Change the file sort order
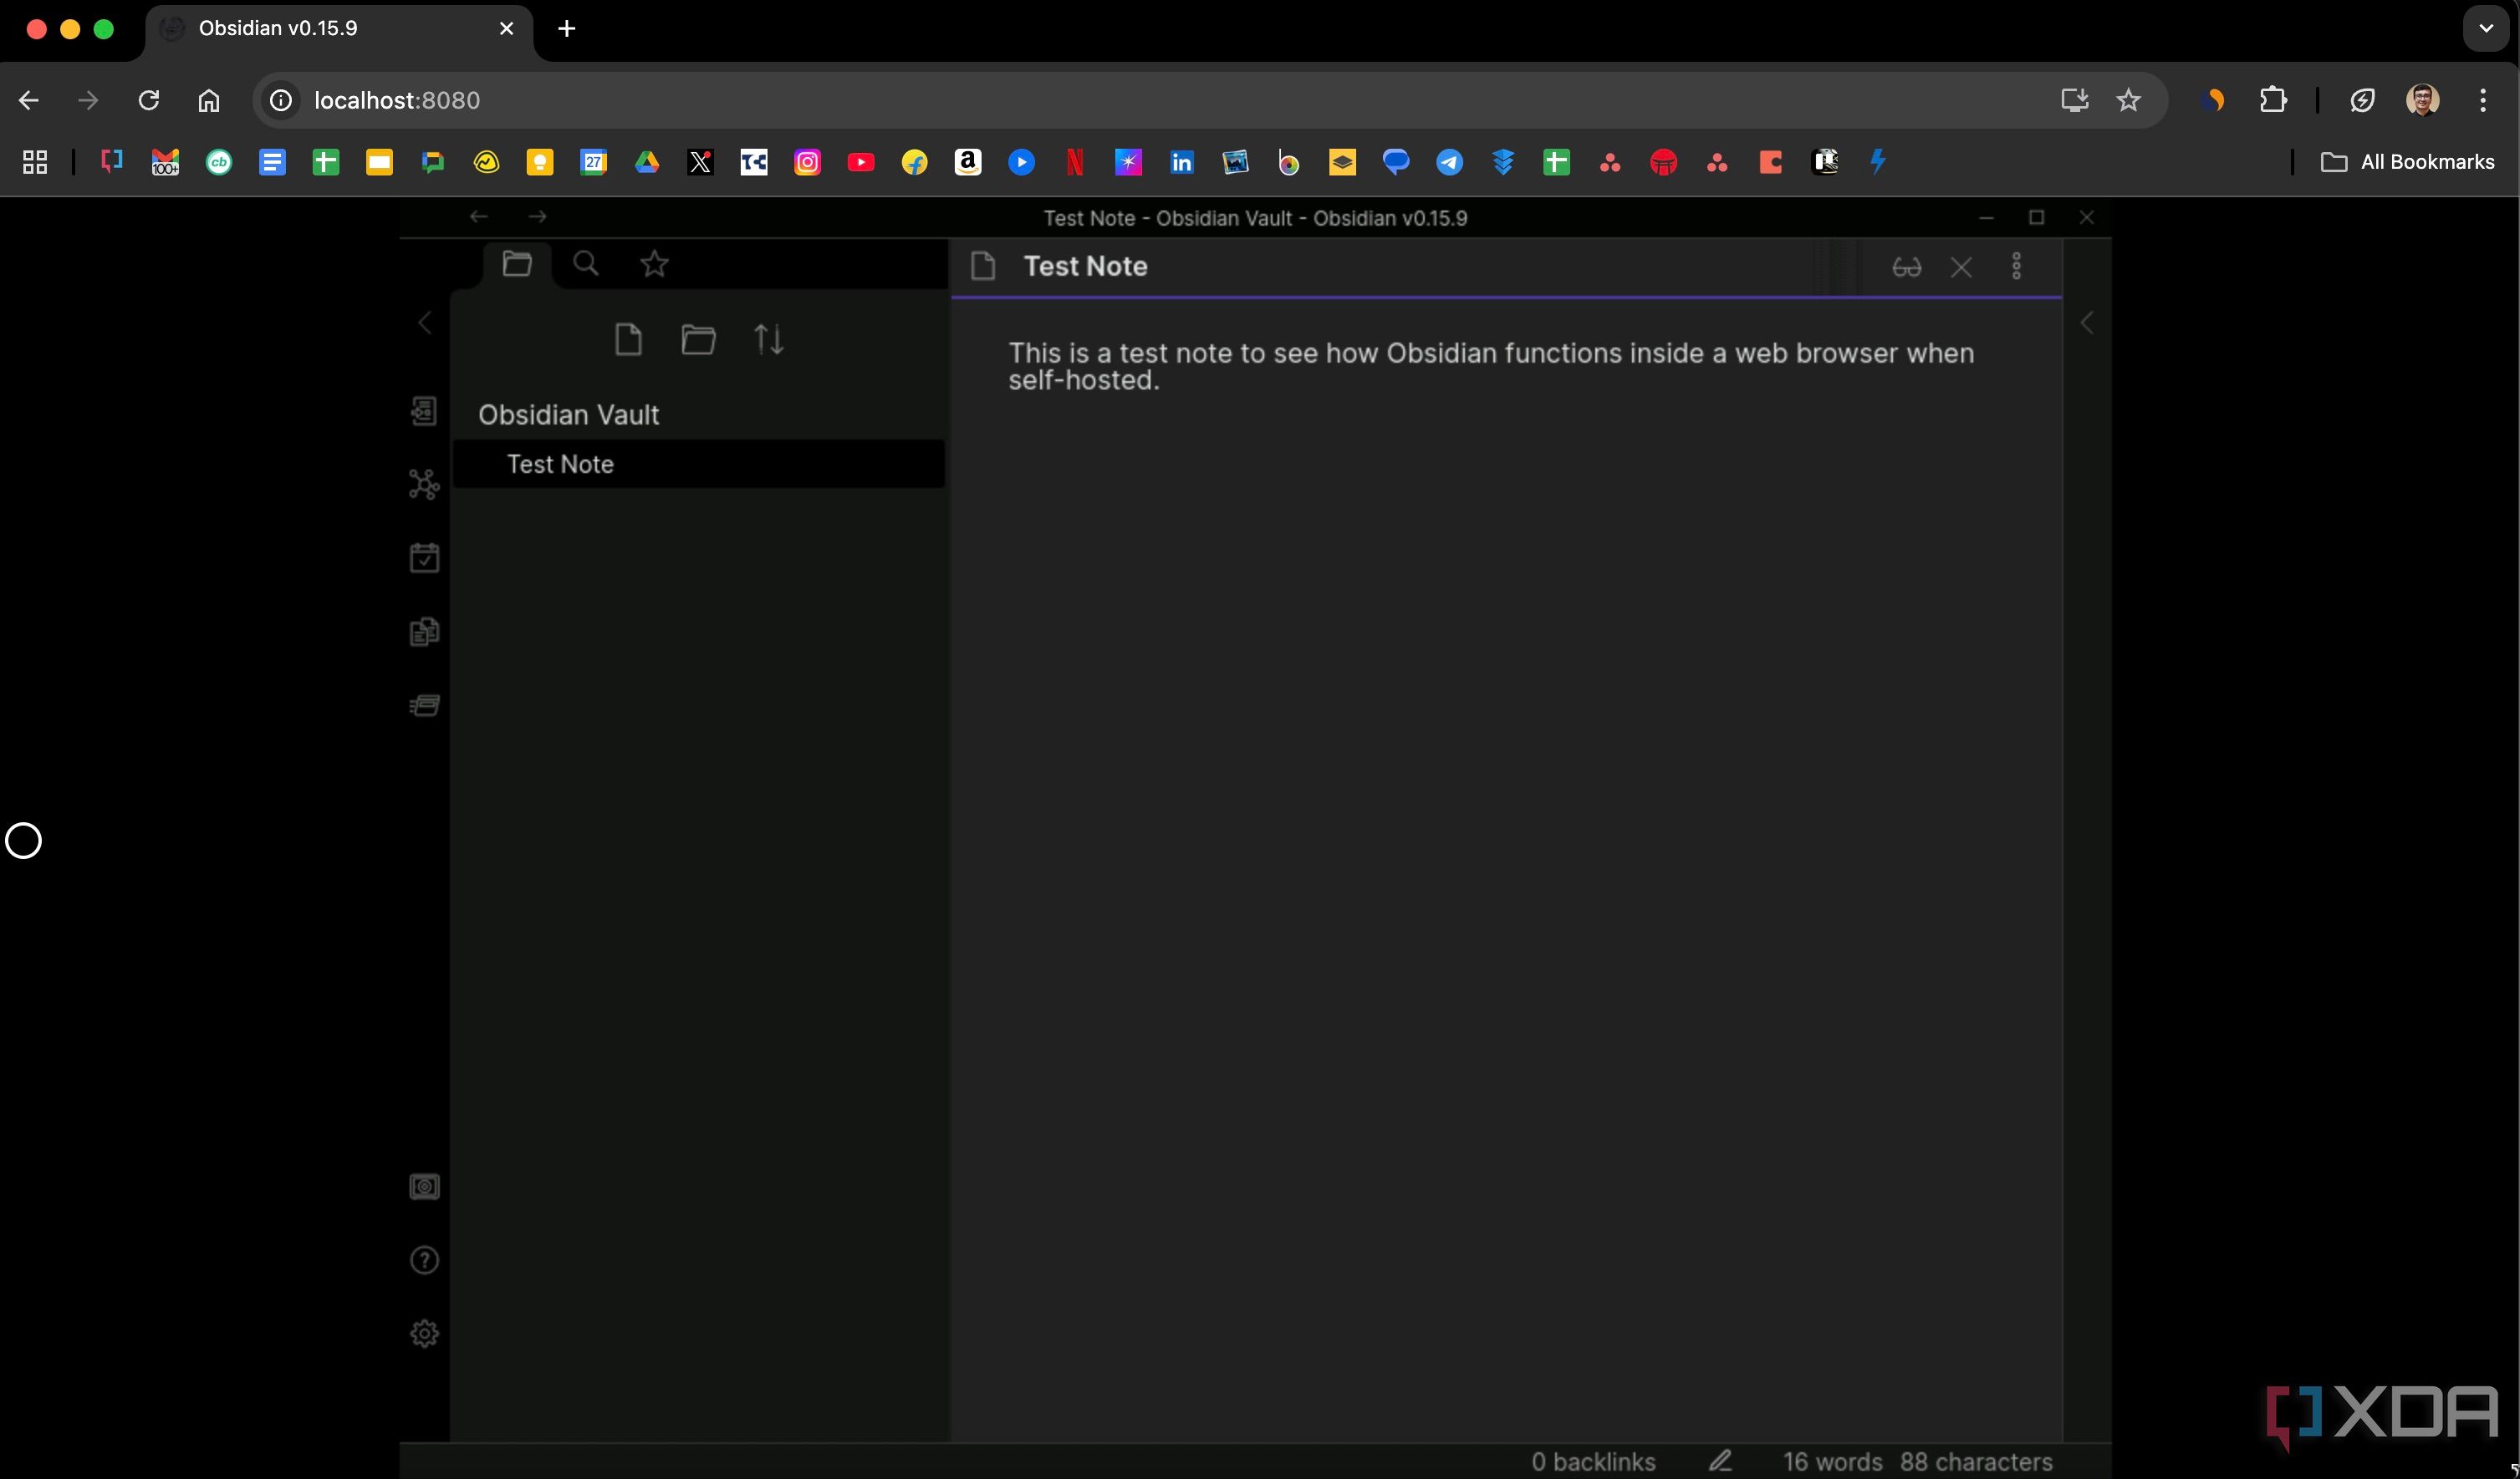Screen dimensions: 2520x1479 click(769, 340)
